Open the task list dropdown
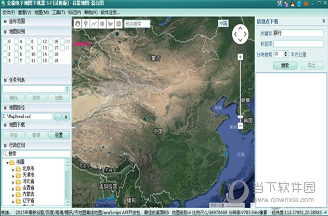The width and height of the screenshot is (328, 216). (x=67, y=89)
